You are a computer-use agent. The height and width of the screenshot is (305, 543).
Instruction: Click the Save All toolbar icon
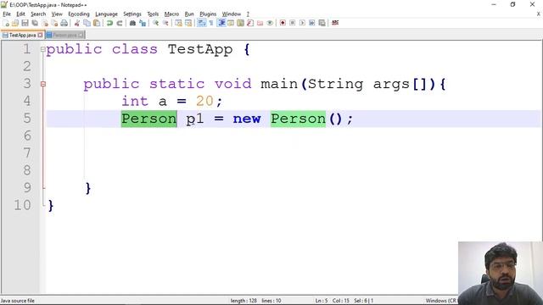(35, 23)
